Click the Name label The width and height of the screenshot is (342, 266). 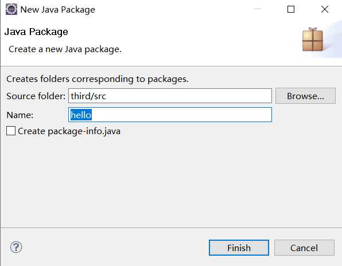[x=20, y=115]
